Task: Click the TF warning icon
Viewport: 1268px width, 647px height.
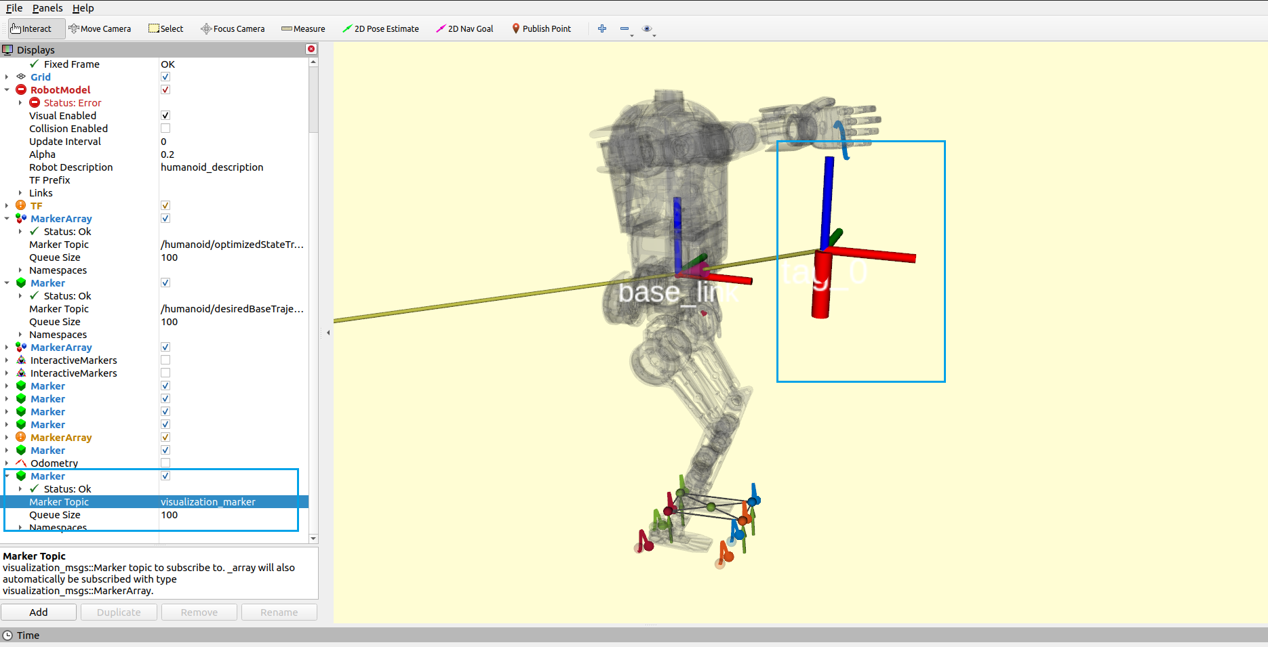Action: [21, 205]
